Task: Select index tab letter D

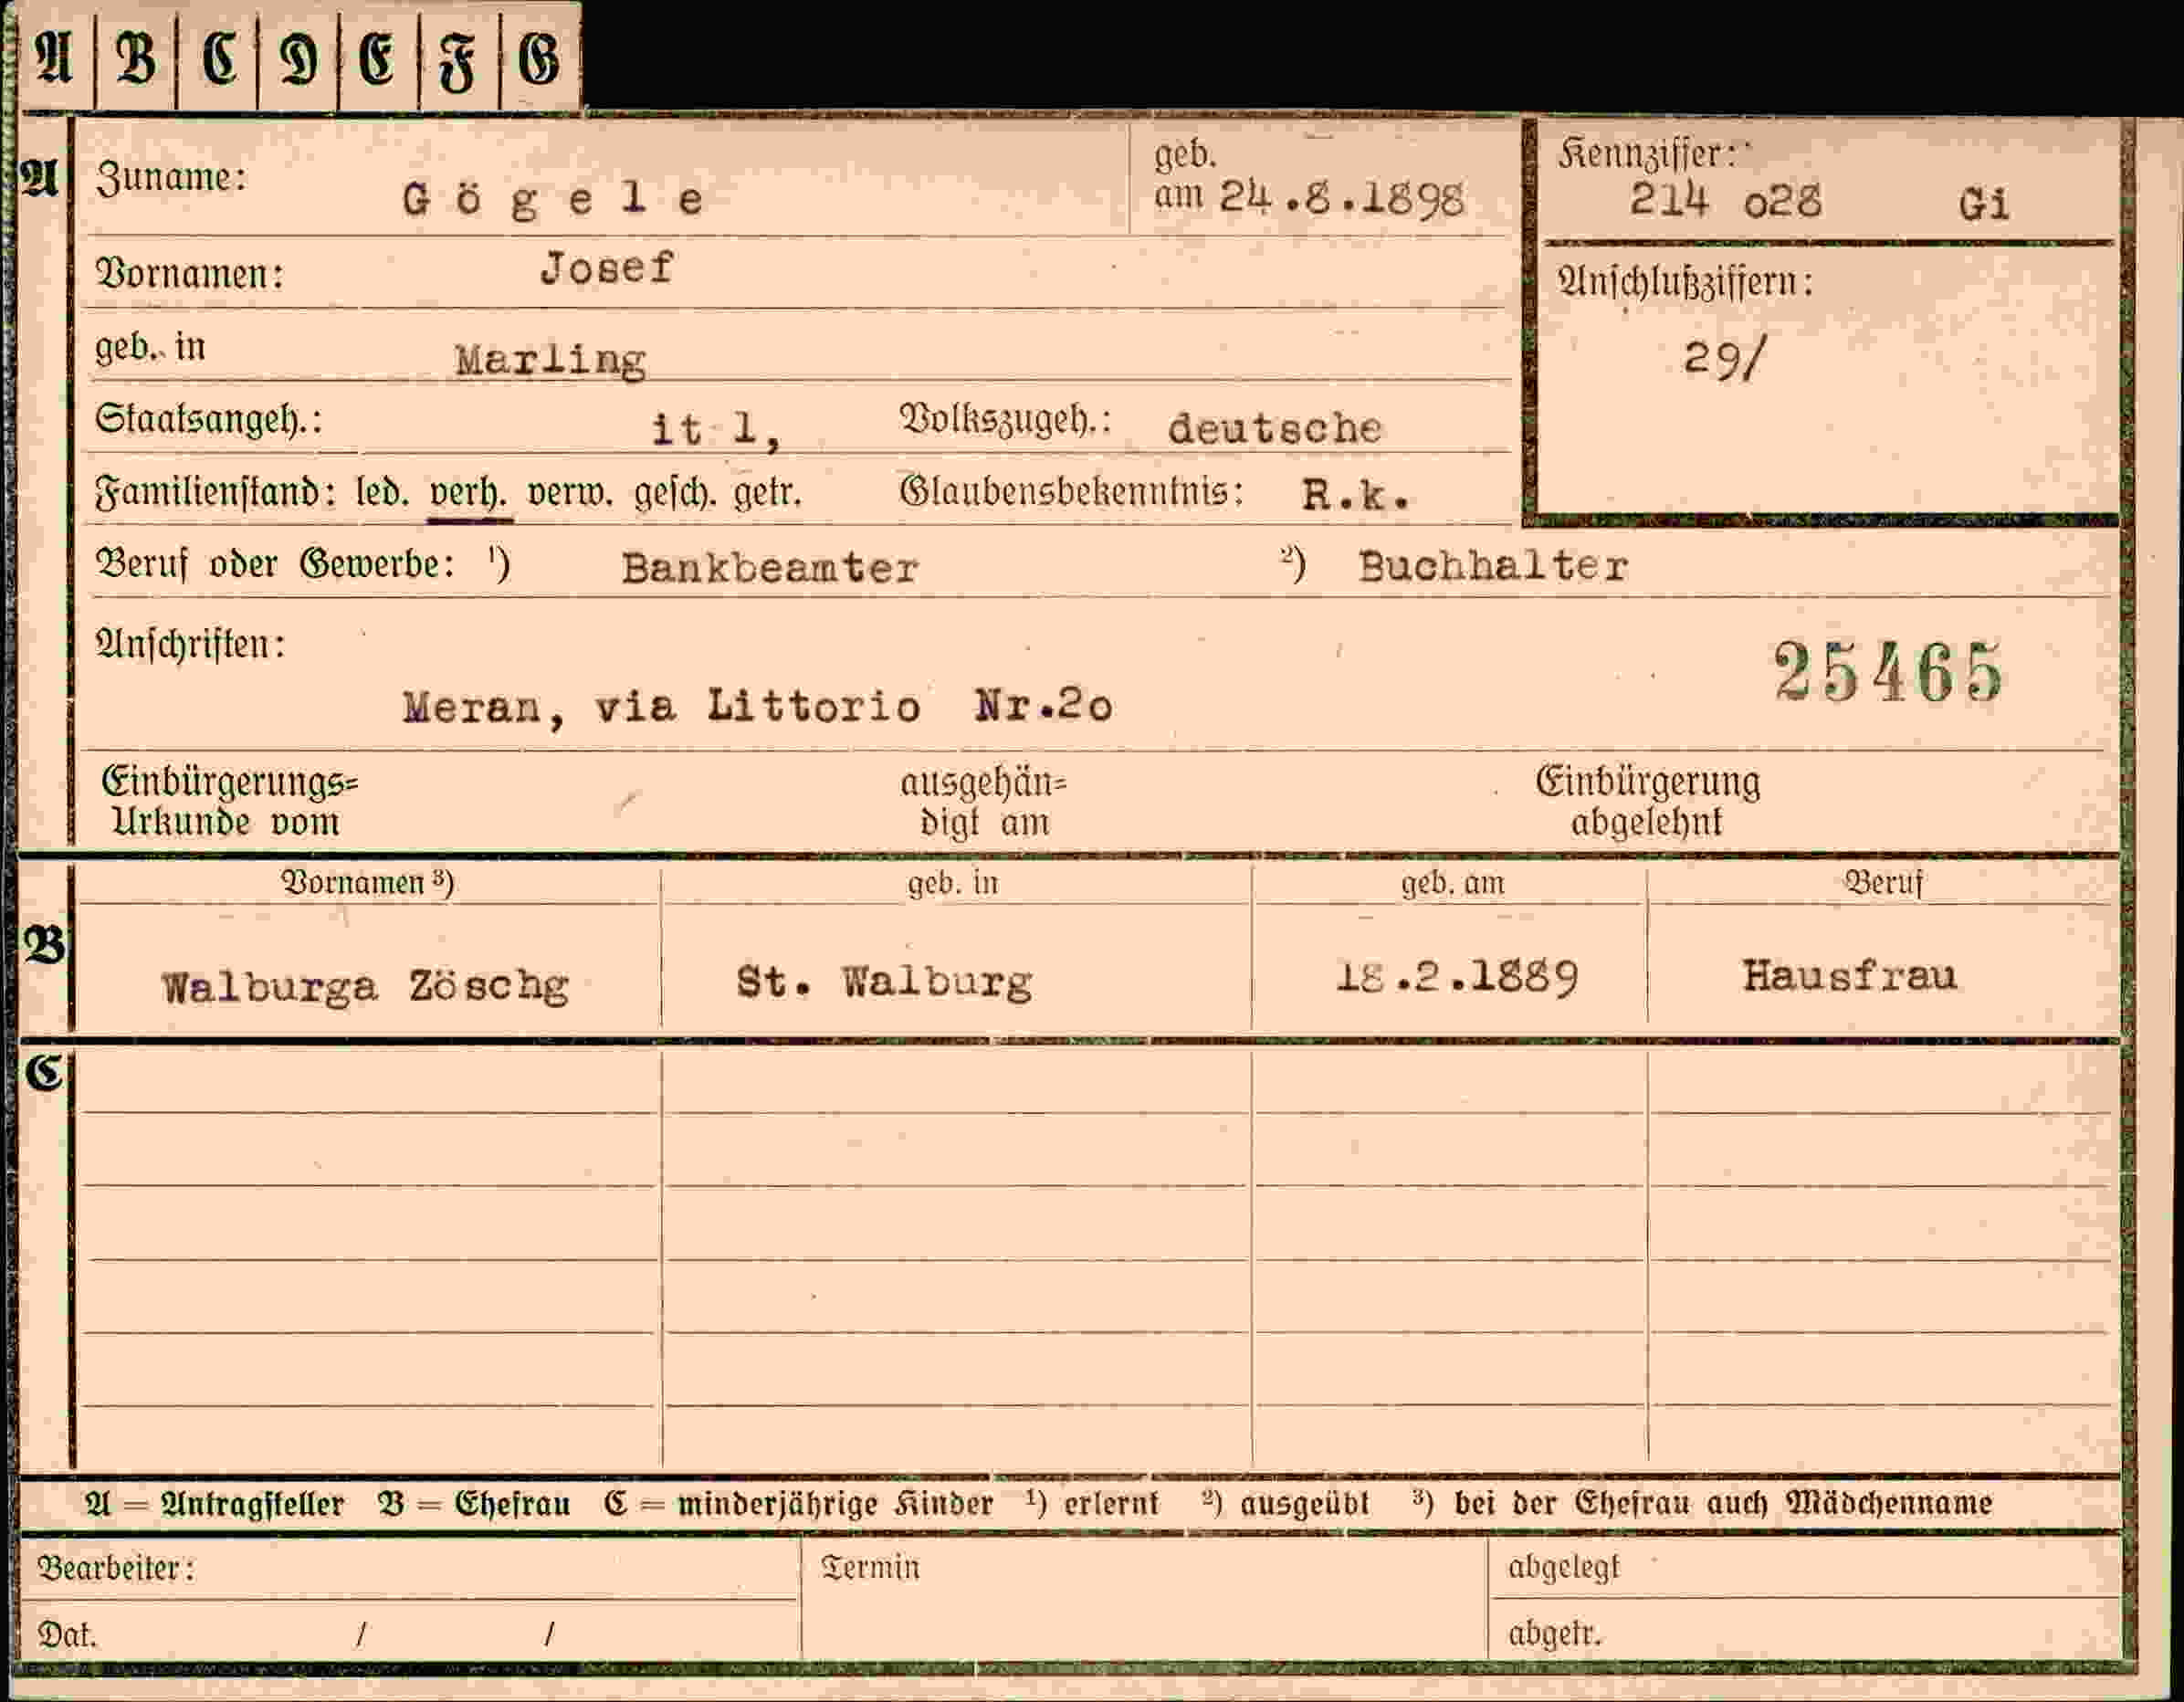Action: 298,58
